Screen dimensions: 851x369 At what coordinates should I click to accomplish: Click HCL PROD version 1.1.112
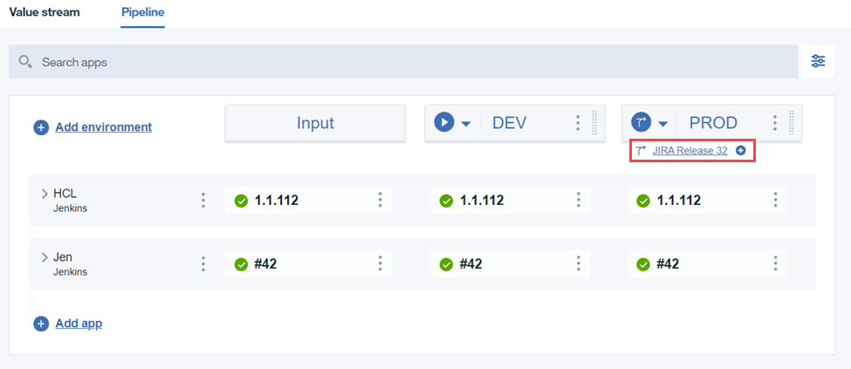(679, 201)
